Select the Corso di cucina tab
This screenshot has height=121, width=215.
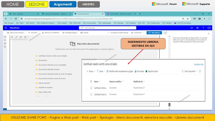(89, 14)
